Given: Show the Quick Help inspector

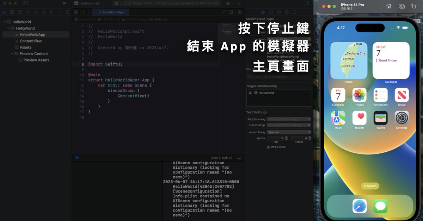Looking at the screenshot, I should [x=279, y=12].
